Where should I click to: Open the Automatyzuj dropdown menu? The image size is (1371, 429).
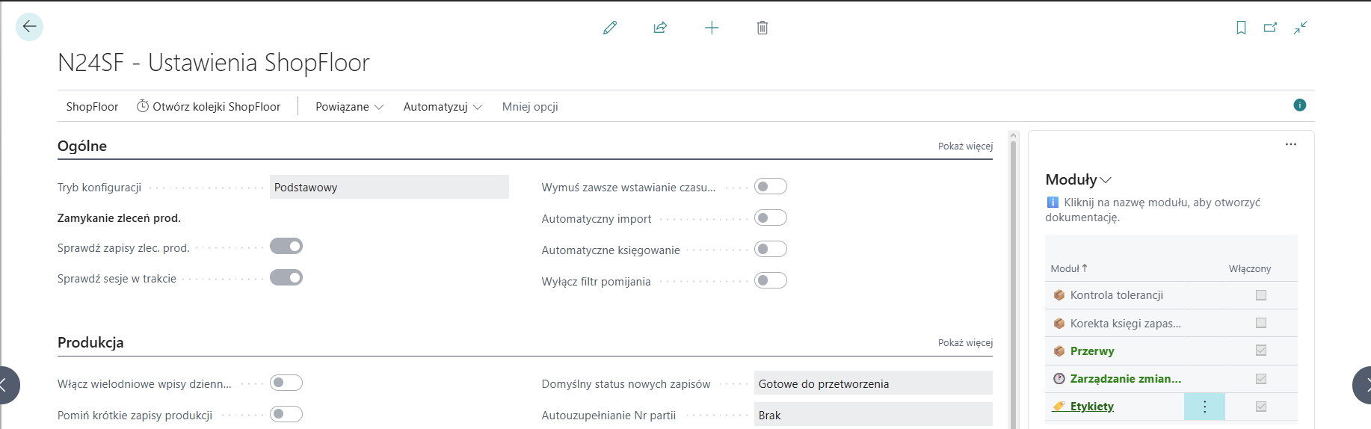tap(443, 107)
